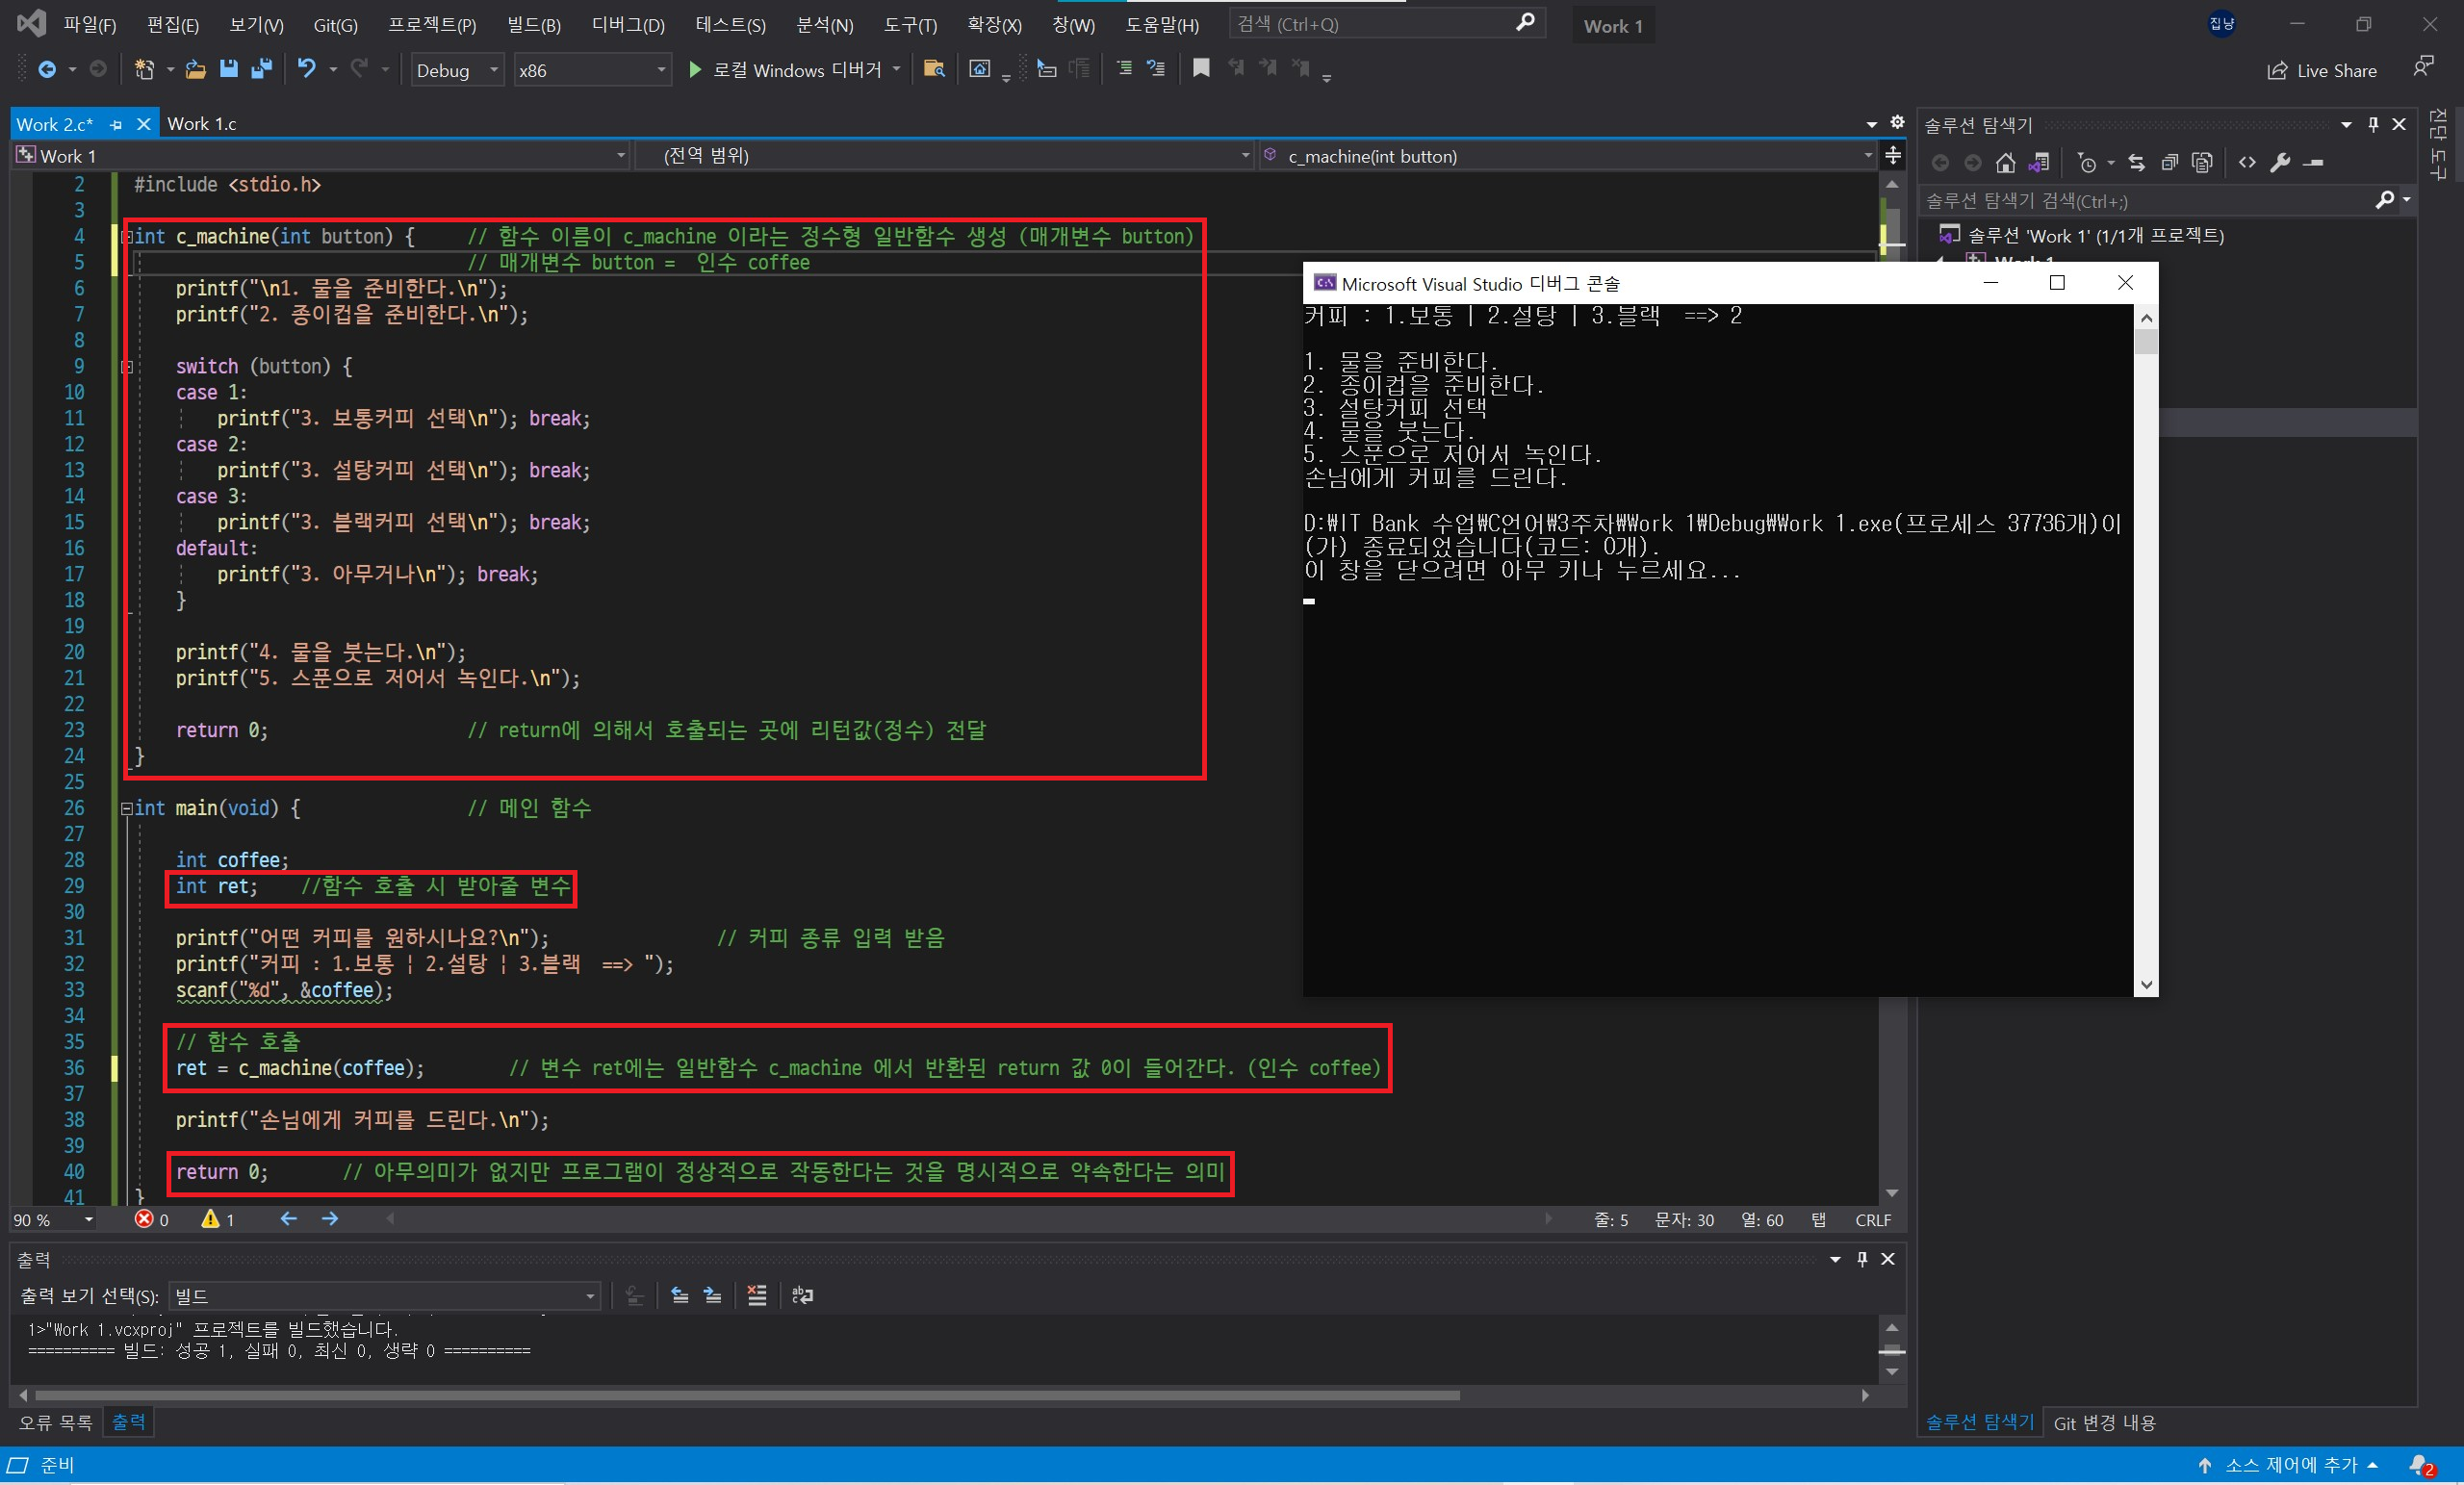Click Solution Explorer Home icon
The image size is (2464, 1485).
click(2005, 163)
